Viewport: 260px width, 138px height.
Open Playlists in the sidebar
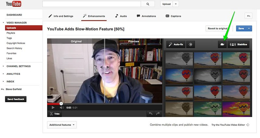[11, 33]
